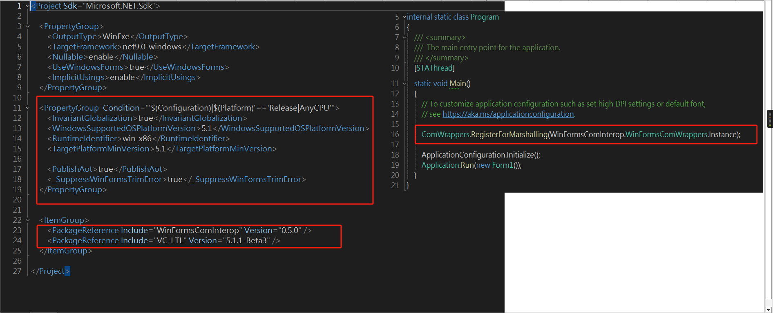This screenshot has height=313, width=773.
Task: Collapse the summary comment fold arrow
Action: 404,38
